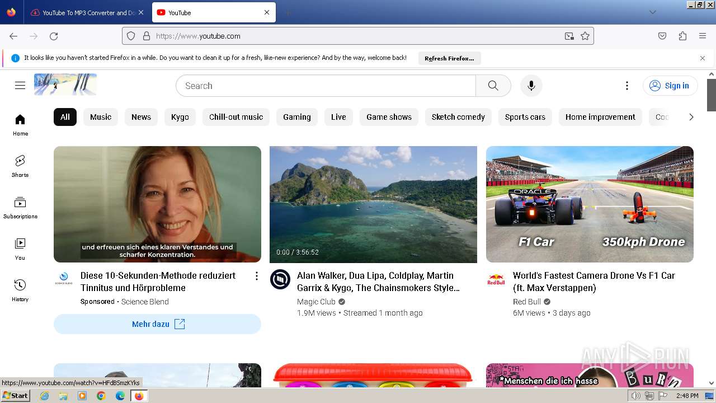716x403 pixels.
Task: Select the All category chip
Action: [x=65, y=117]
